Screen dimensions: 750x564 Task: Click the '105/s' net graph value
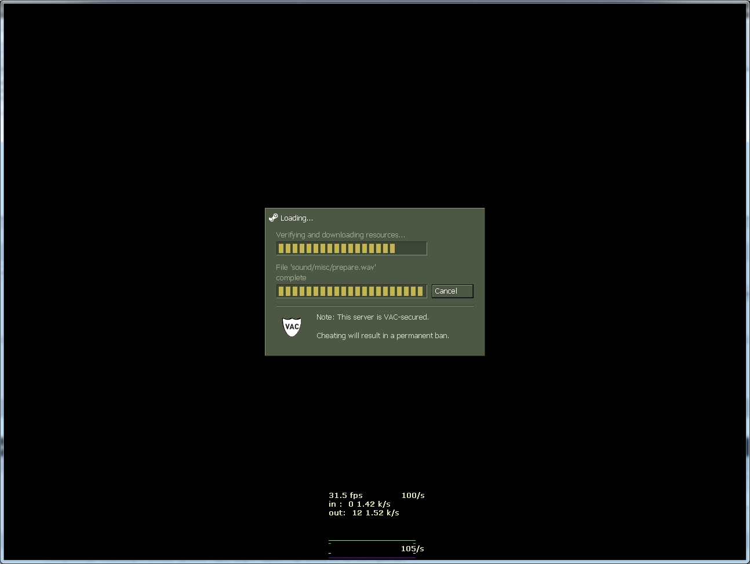tap(412, 548)
